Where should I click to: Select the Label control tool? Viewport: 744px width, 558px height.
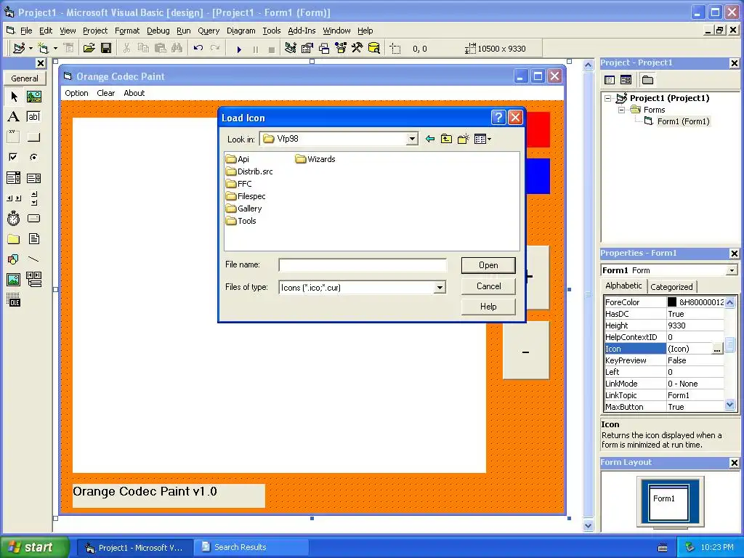(14, 117)
